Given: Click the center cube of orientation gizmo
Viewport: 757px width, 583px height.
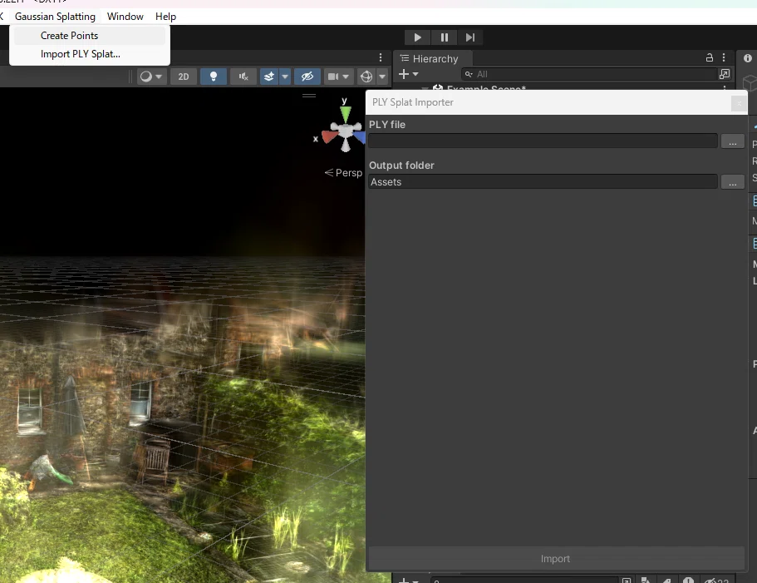Looking at the screenshot, I should coord(346,131).
